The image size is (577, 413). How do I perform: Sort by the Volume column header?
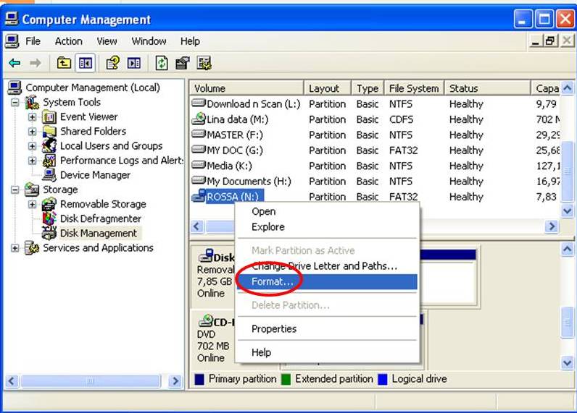click(247, 88)
